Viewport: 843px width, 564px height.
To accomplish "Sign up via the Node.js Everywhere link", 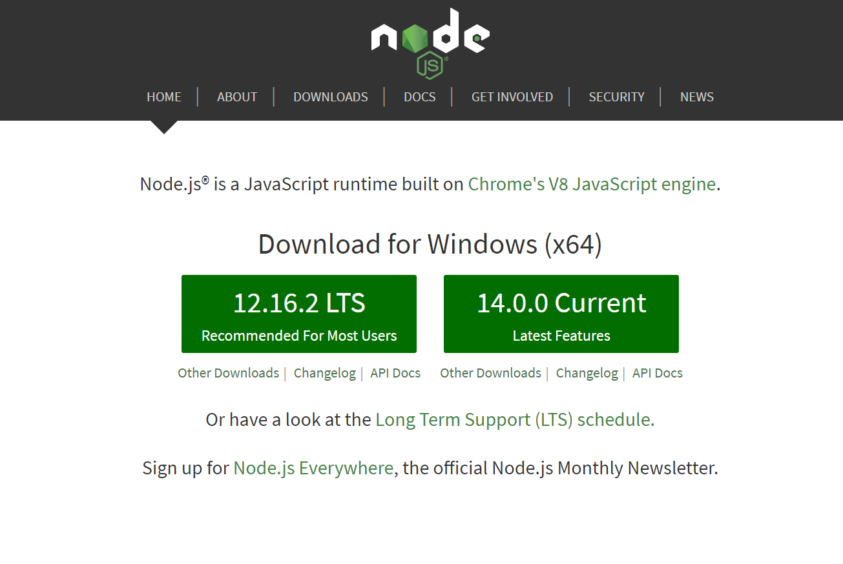I will click(x=313, y=468).
